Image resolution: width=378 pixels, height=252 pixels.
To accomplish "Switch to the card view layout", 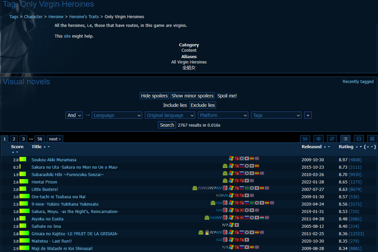I will coord(359,139).
